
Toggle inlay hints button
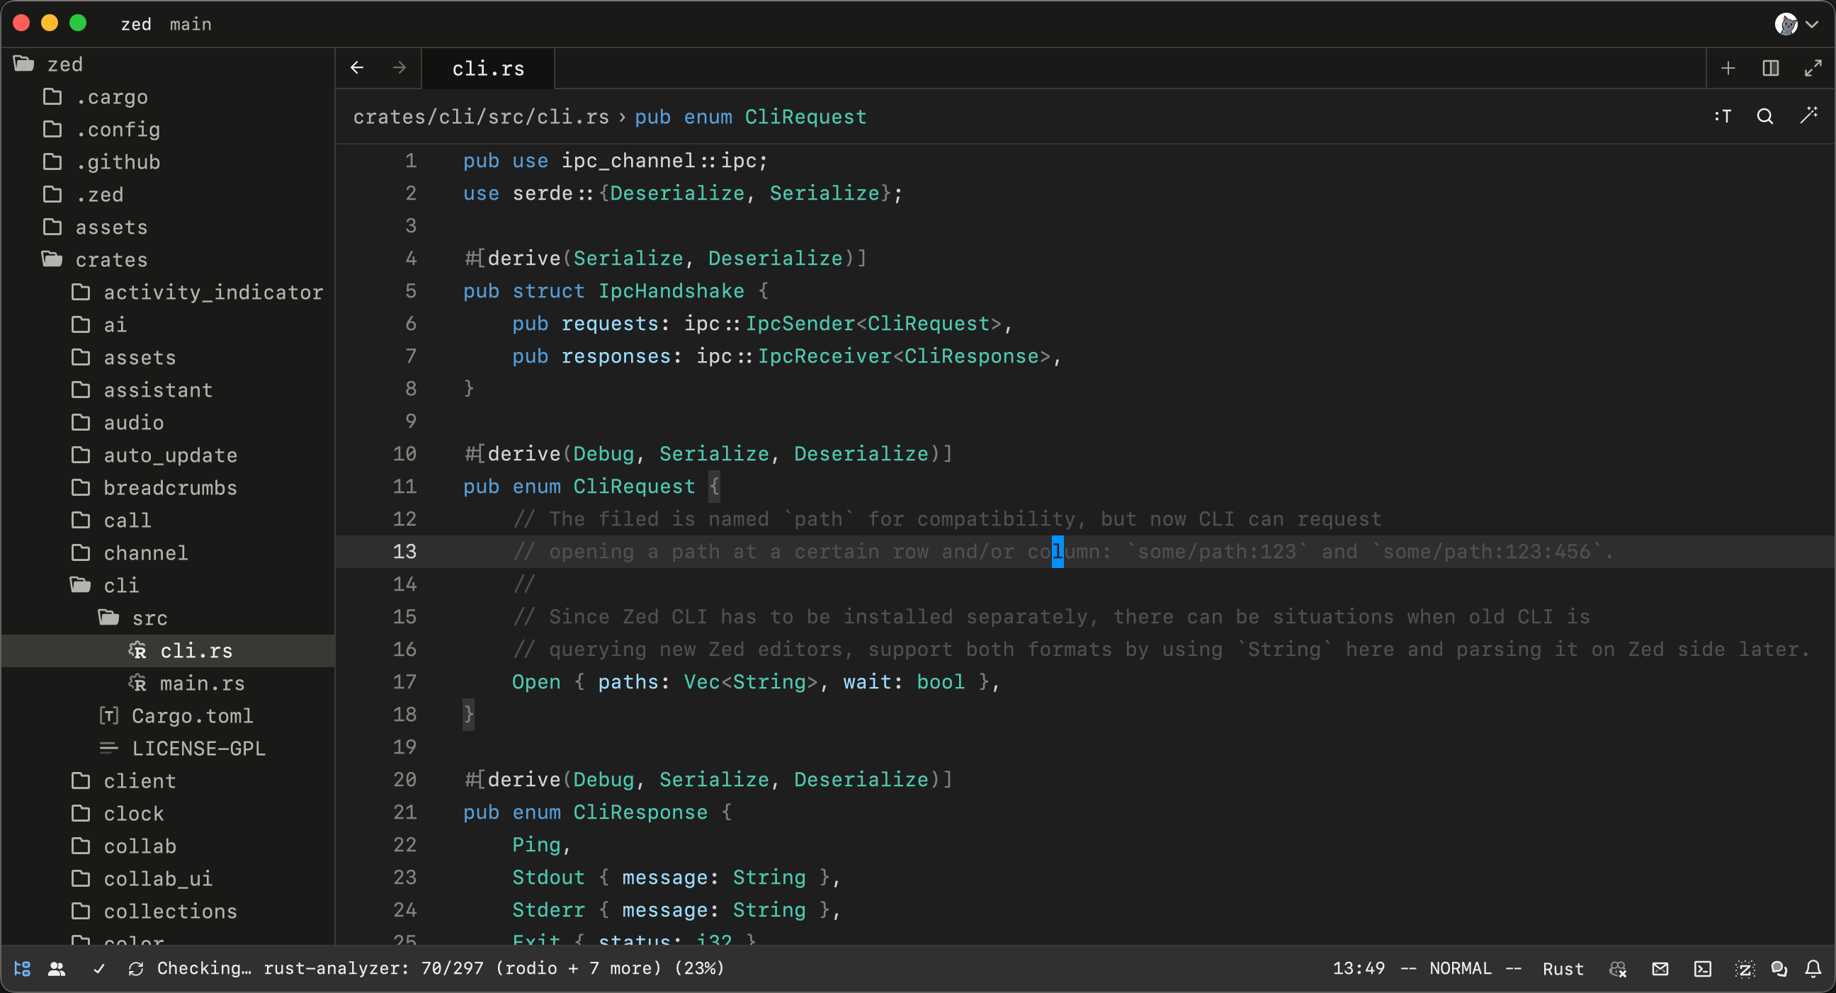coord(1723,116)
